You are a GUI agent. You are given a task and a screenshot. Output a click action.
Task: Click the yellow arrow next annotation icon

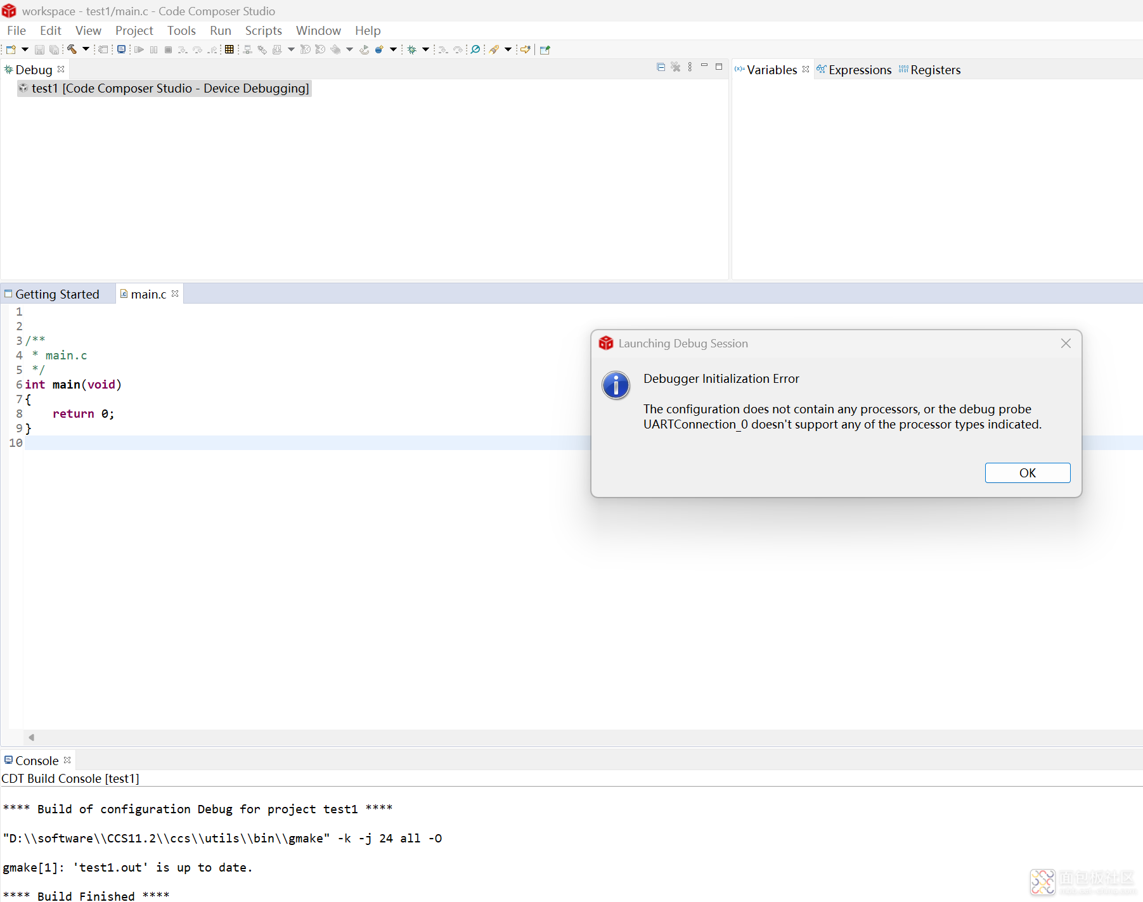[526, 49]
